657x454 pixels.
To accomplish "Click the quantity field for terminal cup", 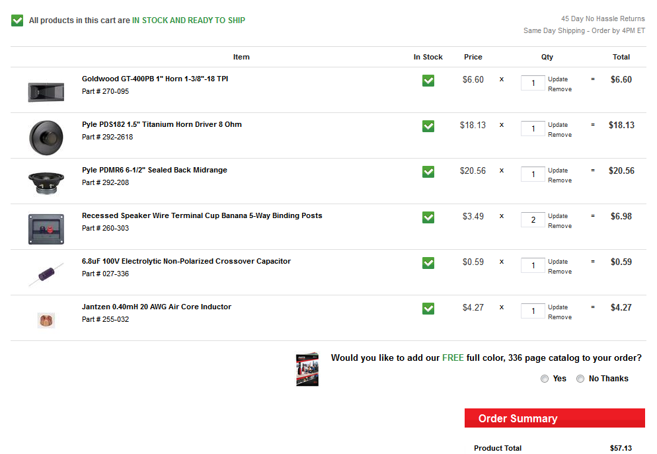I will tap(533, 220).
